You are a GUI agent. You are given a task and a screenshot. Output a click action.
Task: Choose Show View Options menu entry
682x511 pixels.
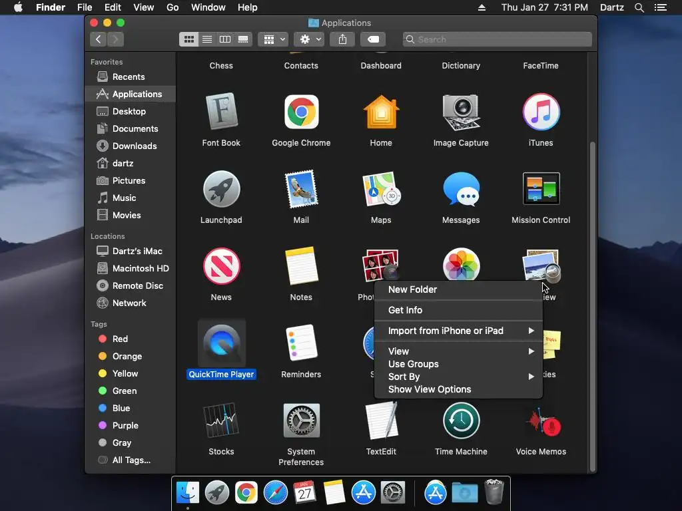point(458,389)
